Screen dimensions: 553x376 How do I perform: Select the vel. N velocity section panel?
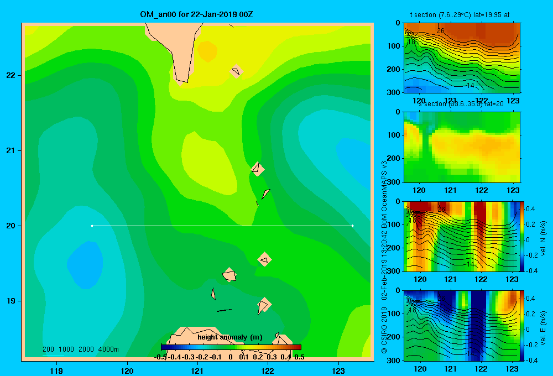pos(462,236)
